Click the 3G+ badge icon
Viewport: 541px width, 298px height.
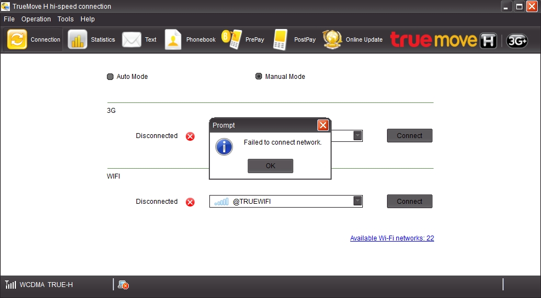[517, 41]
